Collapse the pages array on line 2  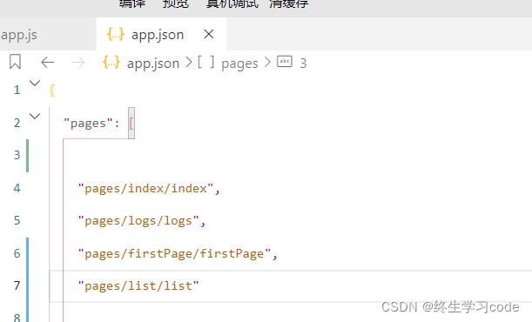35,117
